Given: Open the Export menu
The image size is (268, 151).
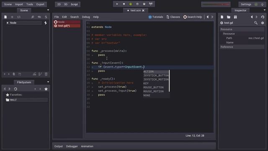Looking at the screenshot, I should pos(40,4).
